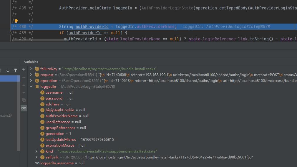Screen dimensions: 297x167
Task: Click the fold marker at line 489
Action: click(x=10, y=33)
